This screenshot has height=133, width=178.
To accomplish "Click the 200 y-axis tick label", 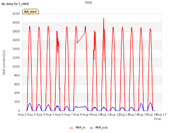I will [17, 102].
